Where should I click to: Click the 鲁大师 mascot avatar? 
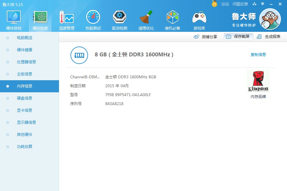coord(270,19)
